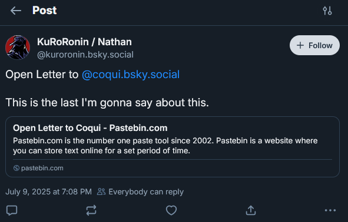The width and height of the screenshot is (348, 222).
Task: Open the @kuroronin.bsky.social handle
Action: click(x=85, y=55)
